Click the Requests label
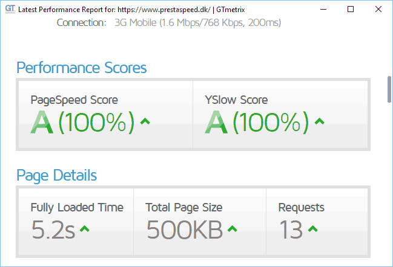 tap(301, 207)
